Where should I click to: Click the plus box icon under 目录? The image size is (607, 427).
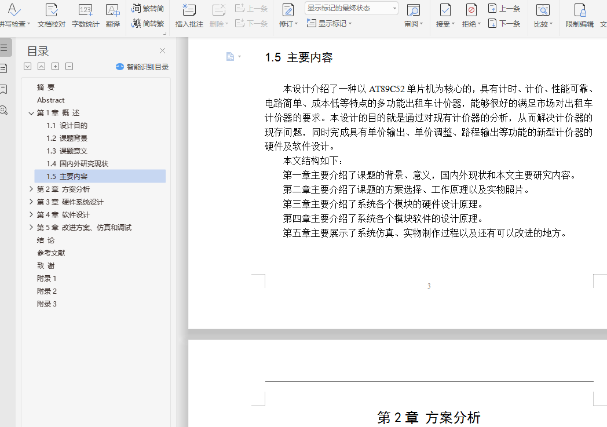click(56, 67)
